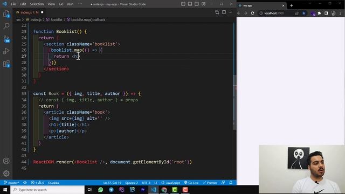345x194 pixels.
Task: Click Quokka in the status bar
Action: coord(53,183)
